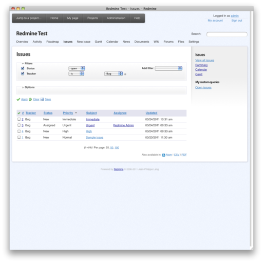263x263 pixels.
Task: Click the Priority column sort arrow
Action: (x=76, y=113)
